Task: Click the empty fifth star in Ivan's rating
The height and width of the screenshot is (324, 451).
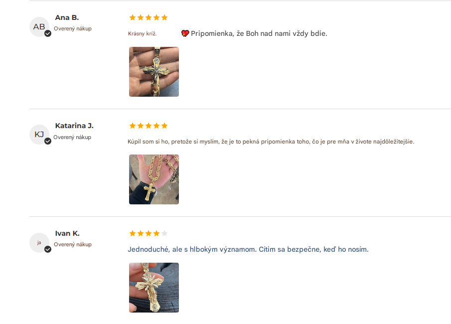Action: pyautogui.click(x=164, y=233)
